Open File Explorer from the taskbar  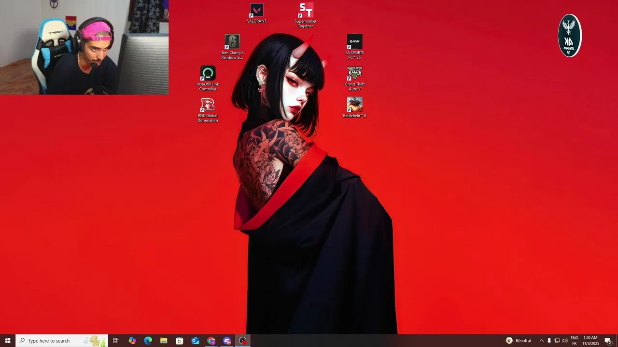[x=164, y=341]
